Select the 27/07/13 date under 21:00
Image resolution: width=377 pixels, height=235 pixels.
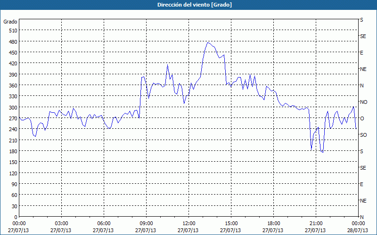[315, 230]
